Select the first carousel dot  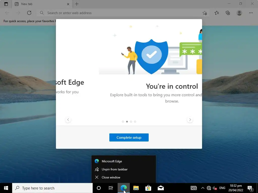123,122
